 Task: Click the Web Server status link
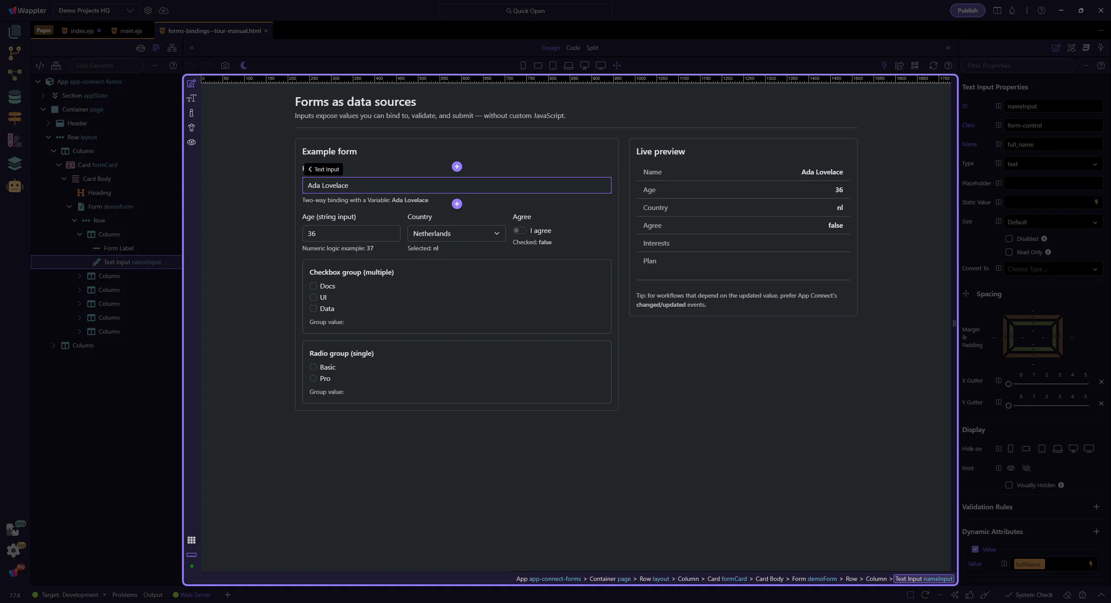(x=195, y=595)
